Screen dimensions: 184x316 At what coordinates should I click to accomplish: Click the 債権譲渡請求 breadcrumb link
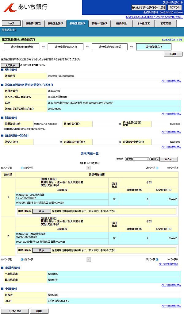click(9, 30)
